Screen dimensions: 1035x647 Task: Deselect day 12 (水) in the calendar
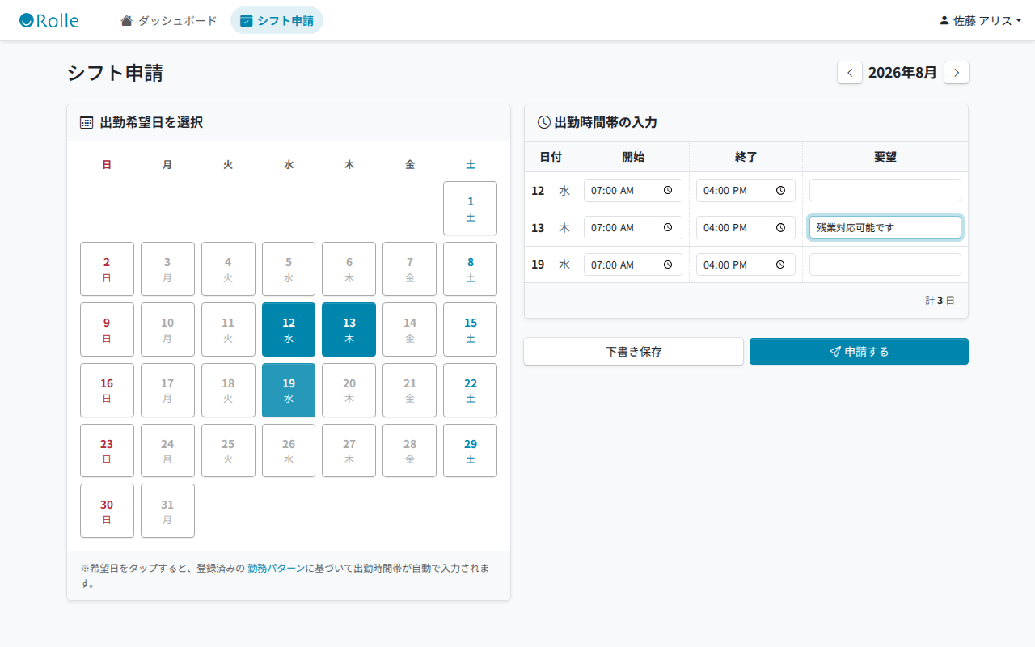pyautogui.click(x=289, y=330)
